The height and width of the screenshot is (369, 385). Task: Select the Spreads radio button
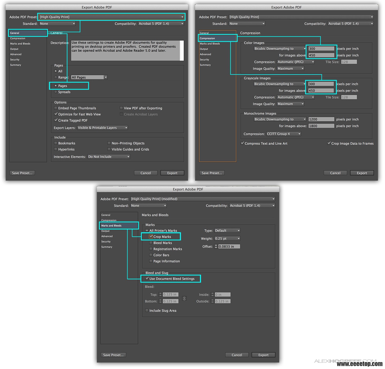point(56,92)
